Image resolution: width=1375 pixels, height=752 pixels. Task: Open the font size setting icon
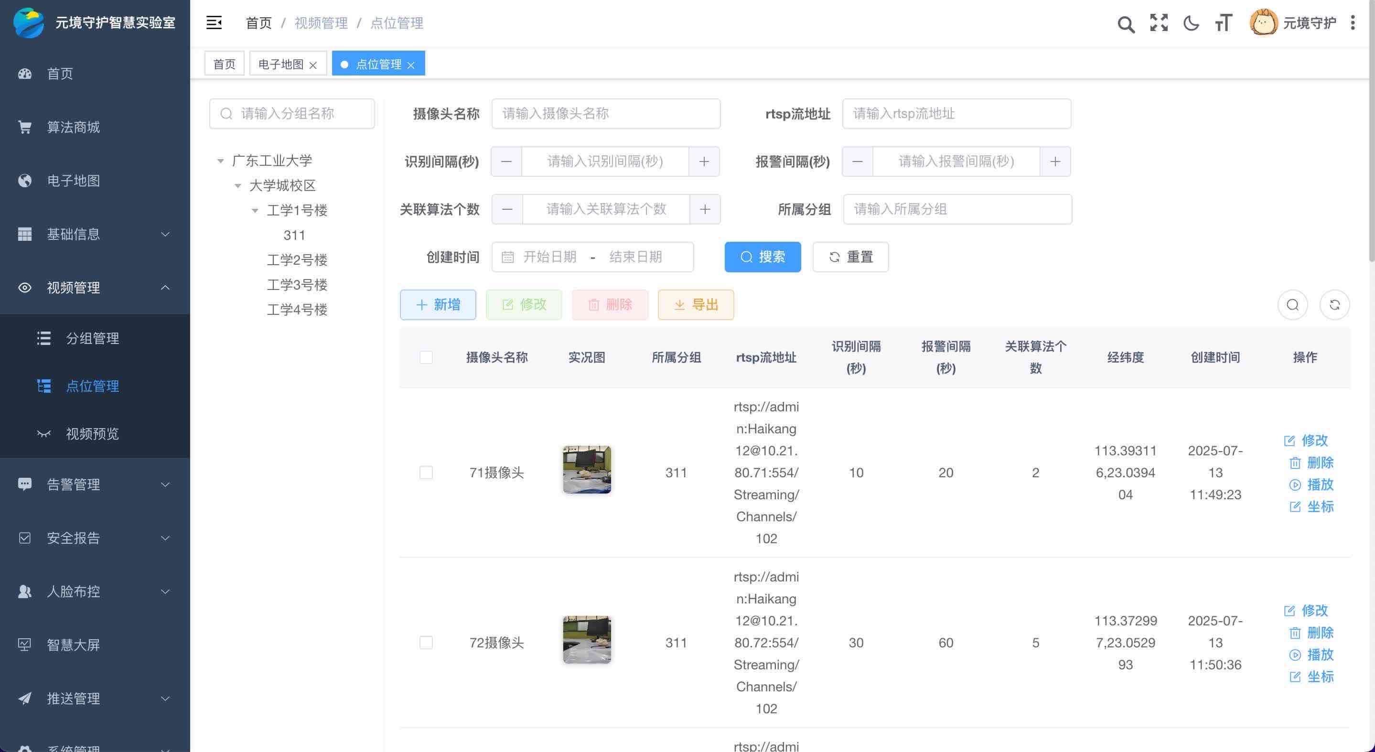coord(1224,23)
